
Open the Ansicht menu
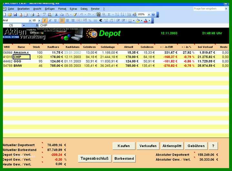(37, 9)
